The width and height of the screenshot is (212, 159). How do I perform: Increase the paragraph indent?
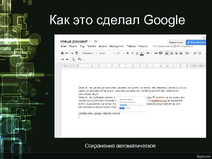coord(67,59)
